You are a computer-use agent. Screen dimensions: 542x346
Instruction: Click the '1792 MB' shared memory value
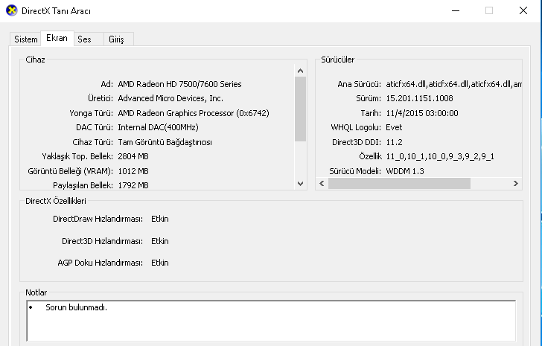[x=133, y=185]
